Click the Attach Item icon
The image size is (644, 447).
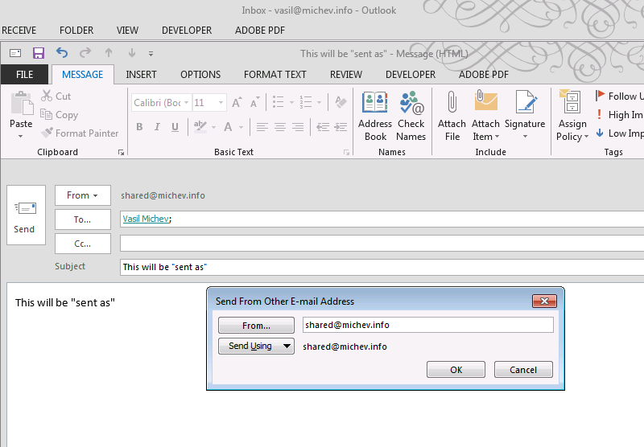pyautogui.click(x=485, y=116)
